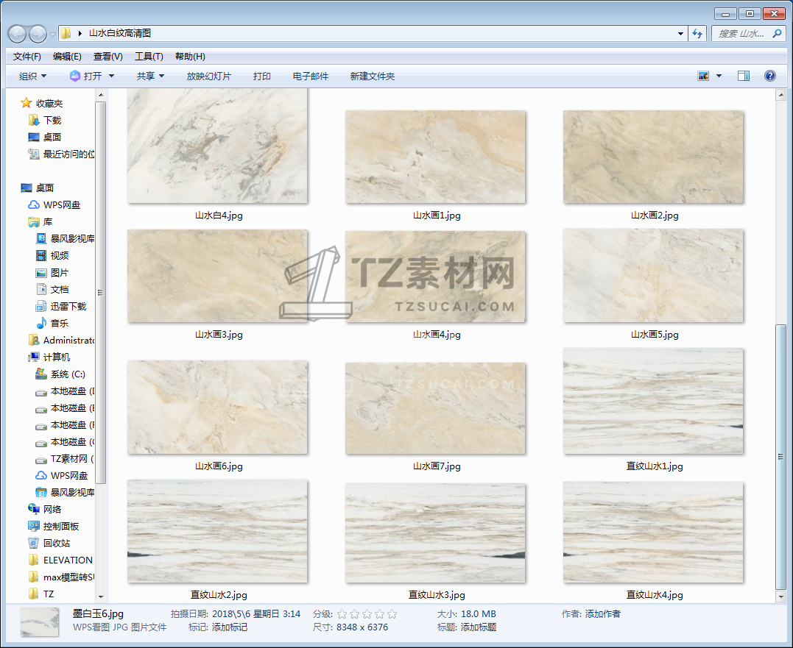Open the Videos library (视频)

pyautogui.click(x=52, y=255)
